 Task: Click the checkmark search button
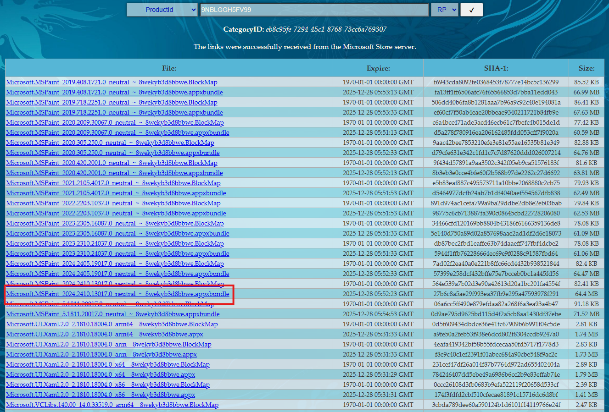coord(472,9)
